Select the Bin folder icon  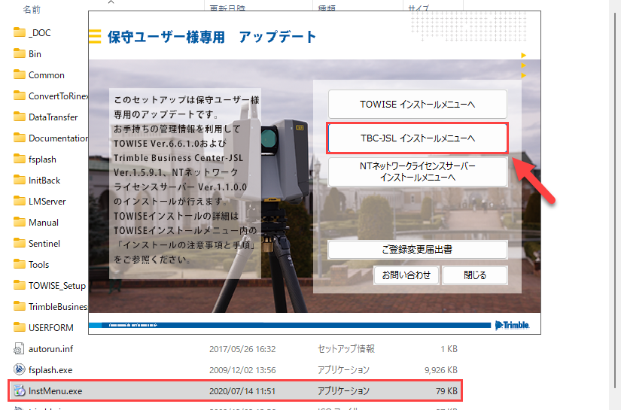[20, 53]
